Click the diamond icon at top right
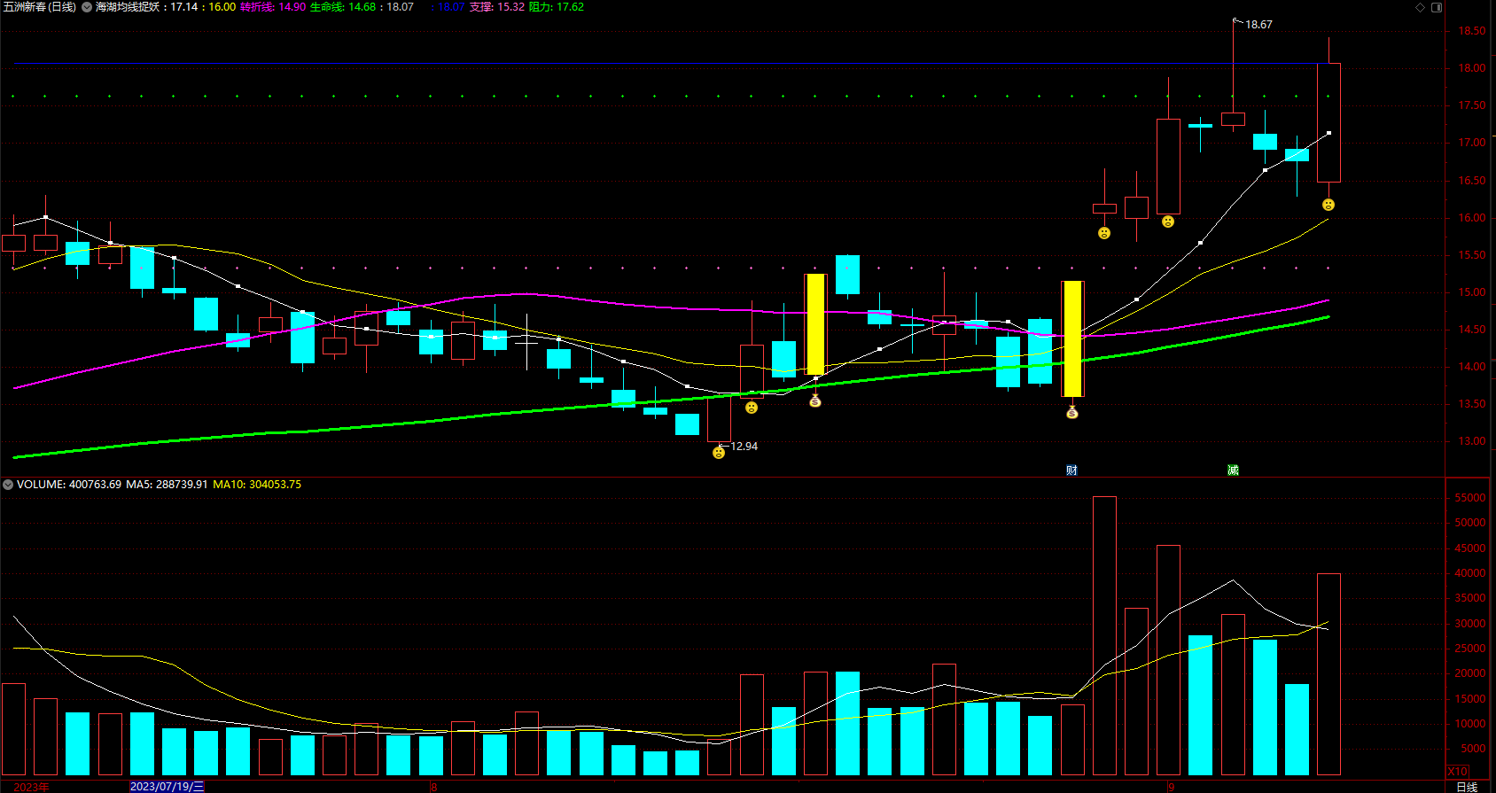This screenshot has height=793, width=1496. tap(1420, 7)
